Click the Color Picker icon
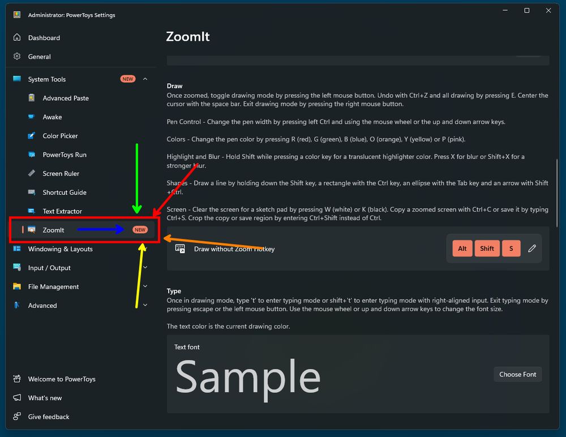566x437 pixels. coord(31,135)
